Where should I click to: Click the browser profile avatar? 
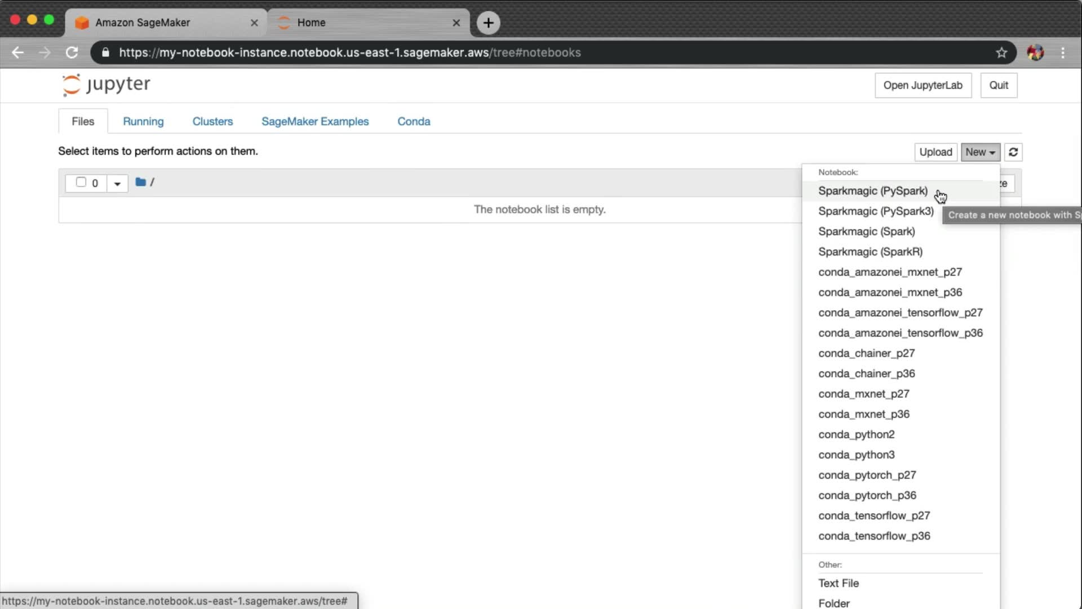[1035, 52]
